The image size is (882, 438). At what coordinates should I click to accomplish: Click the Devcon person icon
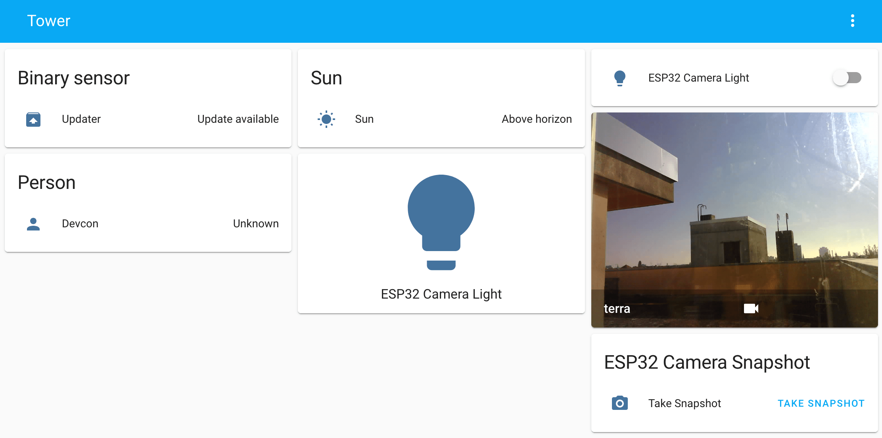33,224
